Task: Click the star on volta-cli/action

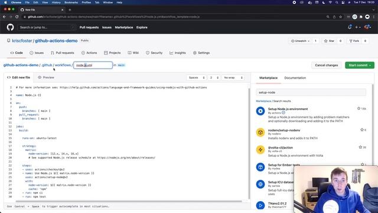Action: (360, 147)
